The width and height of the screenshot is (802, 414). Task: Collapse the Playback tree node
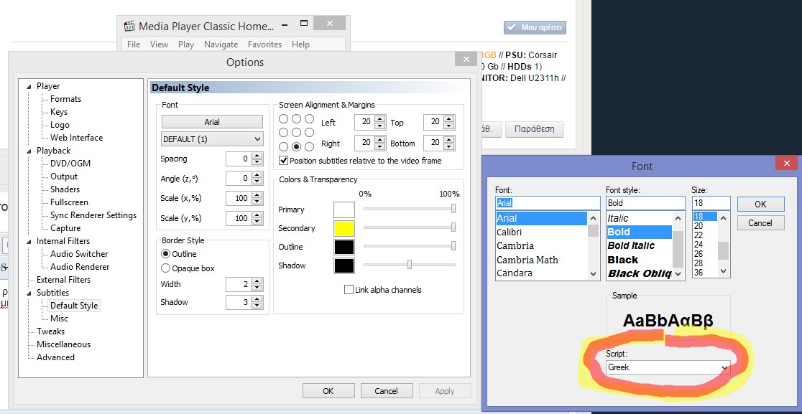point(29,151)
